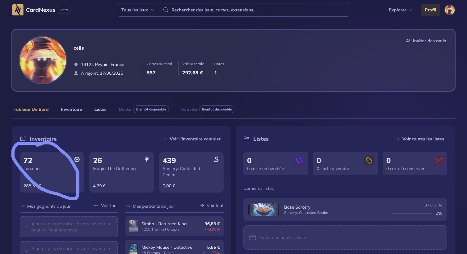The height and width of the screenshot is (254, 467).
Task: Click the Lorcana game icon
Action: click(77, 159)
